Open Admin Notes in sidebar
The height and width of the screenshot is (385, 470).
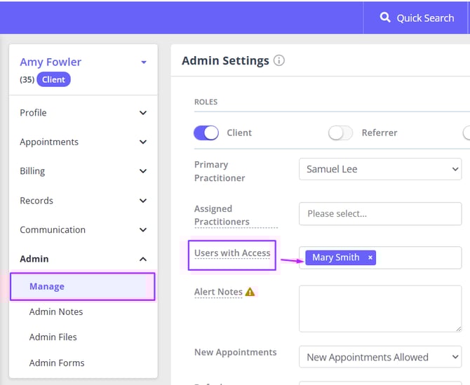[56, 312]
